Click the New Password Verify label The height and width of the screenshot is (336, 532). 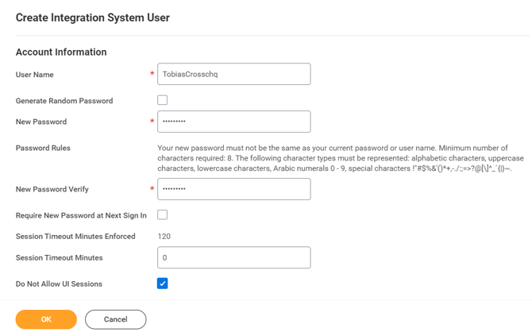click(x=52, y=190)
